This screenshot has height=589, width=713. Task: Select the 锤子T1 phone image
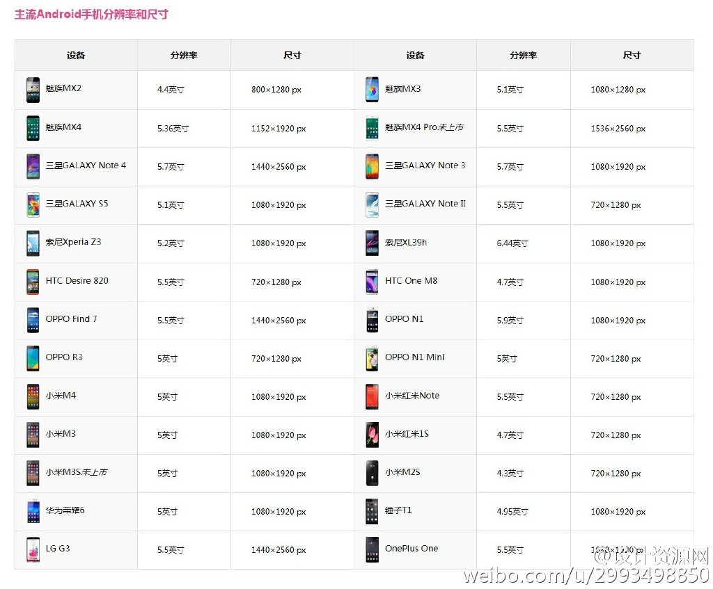pos(372,511)
